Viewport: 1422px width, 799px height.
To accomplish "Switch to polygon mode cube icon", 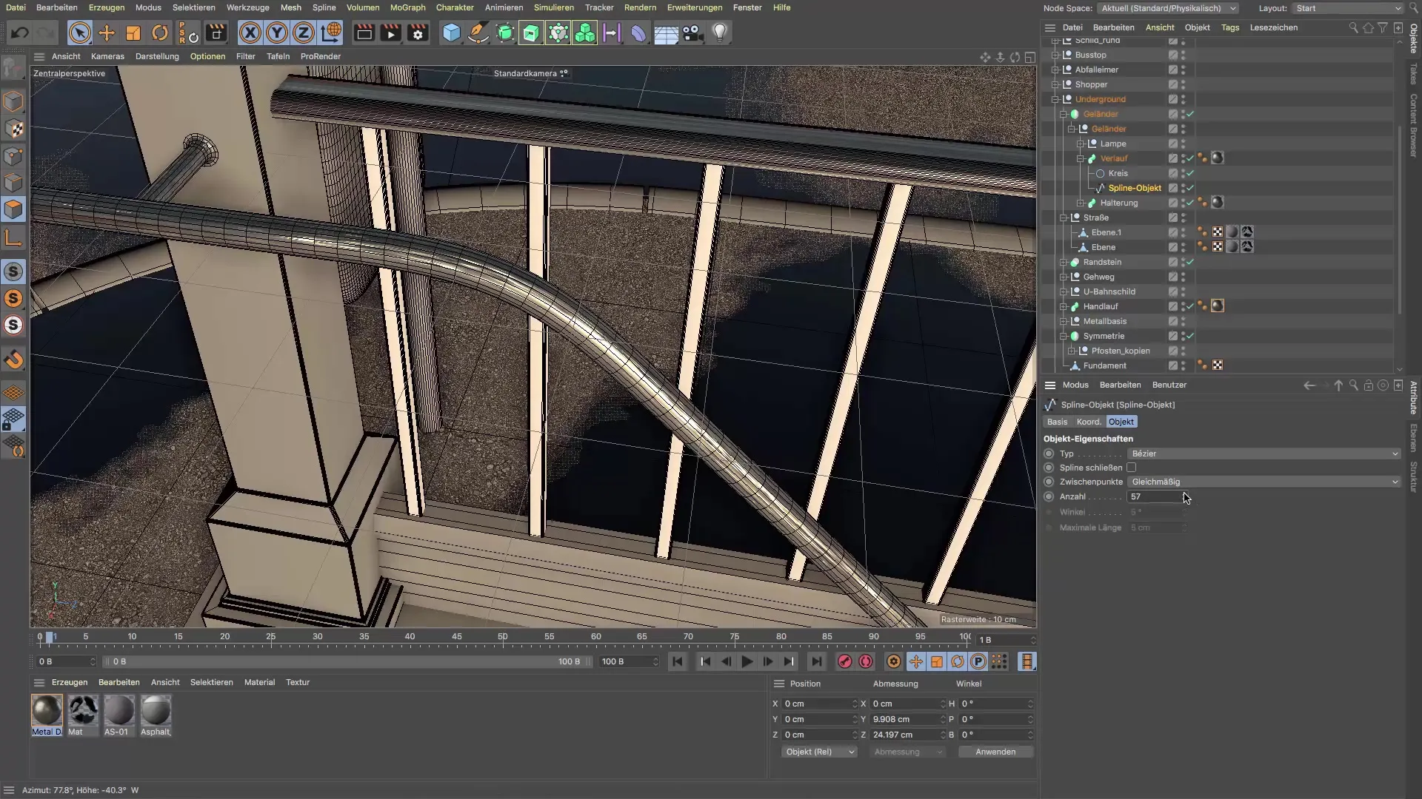I will 13,209.
